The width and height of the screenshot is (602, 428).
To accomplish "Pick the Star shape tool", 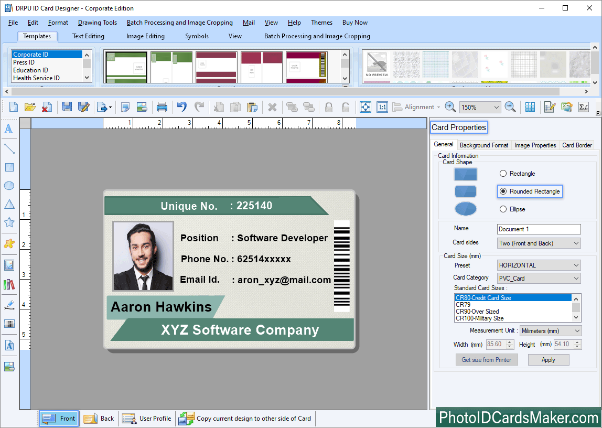I will tap(9, 222).
